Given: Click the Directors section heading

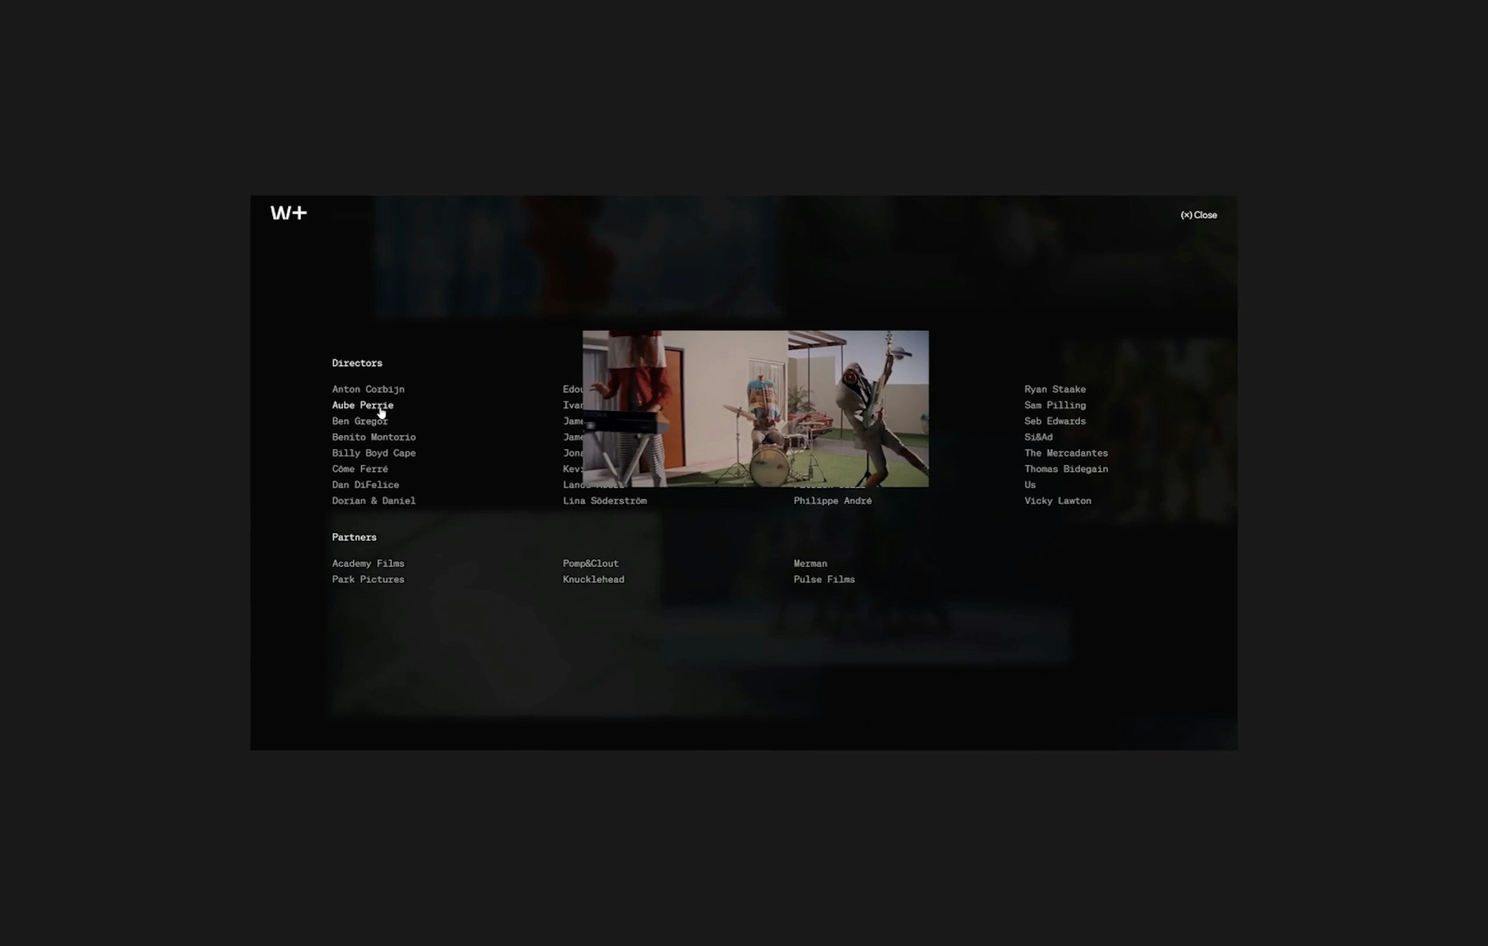Looking at the screenshot, I should click(x=357, y=363).
